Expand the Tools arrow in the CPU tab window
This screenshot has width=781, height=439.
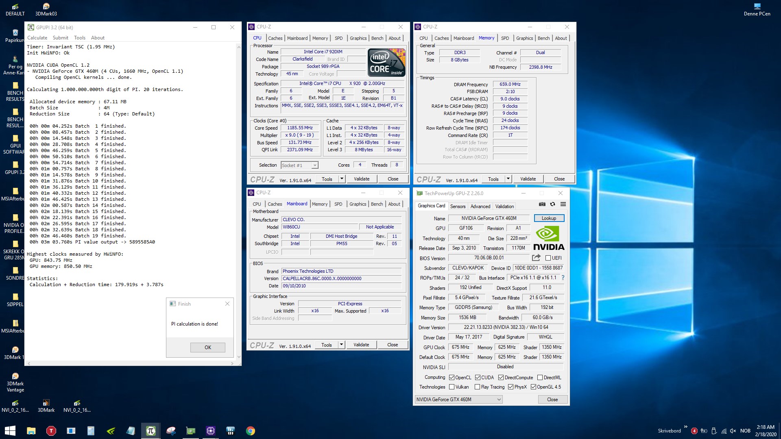click(x=342, y=179)
